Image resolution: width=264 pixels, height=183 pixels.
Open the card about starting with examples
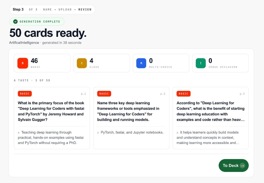pyautogui.click(x=211, y=118)
